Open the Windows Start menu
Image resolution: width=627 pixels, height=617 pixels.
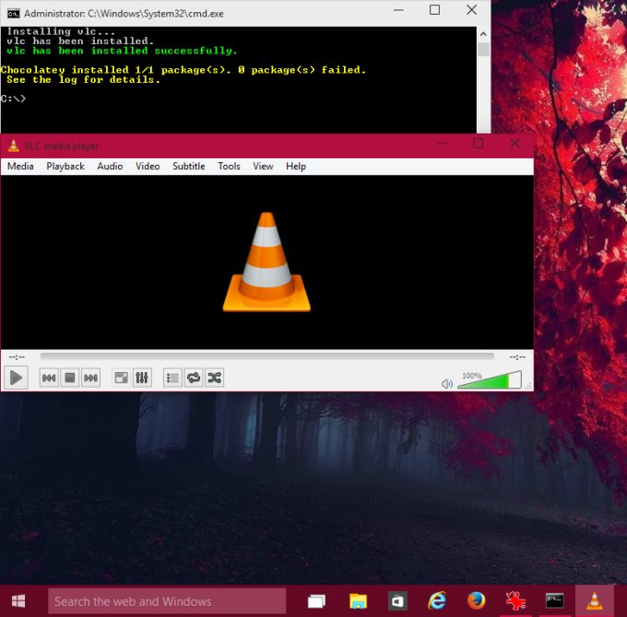18,601
